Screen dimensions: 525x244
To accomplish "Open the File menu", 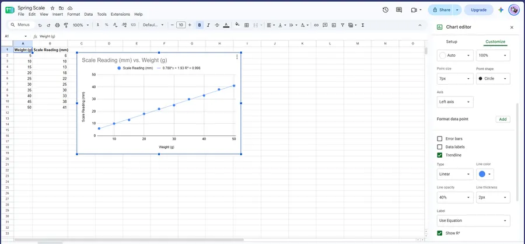I will (x=21, y=15).
